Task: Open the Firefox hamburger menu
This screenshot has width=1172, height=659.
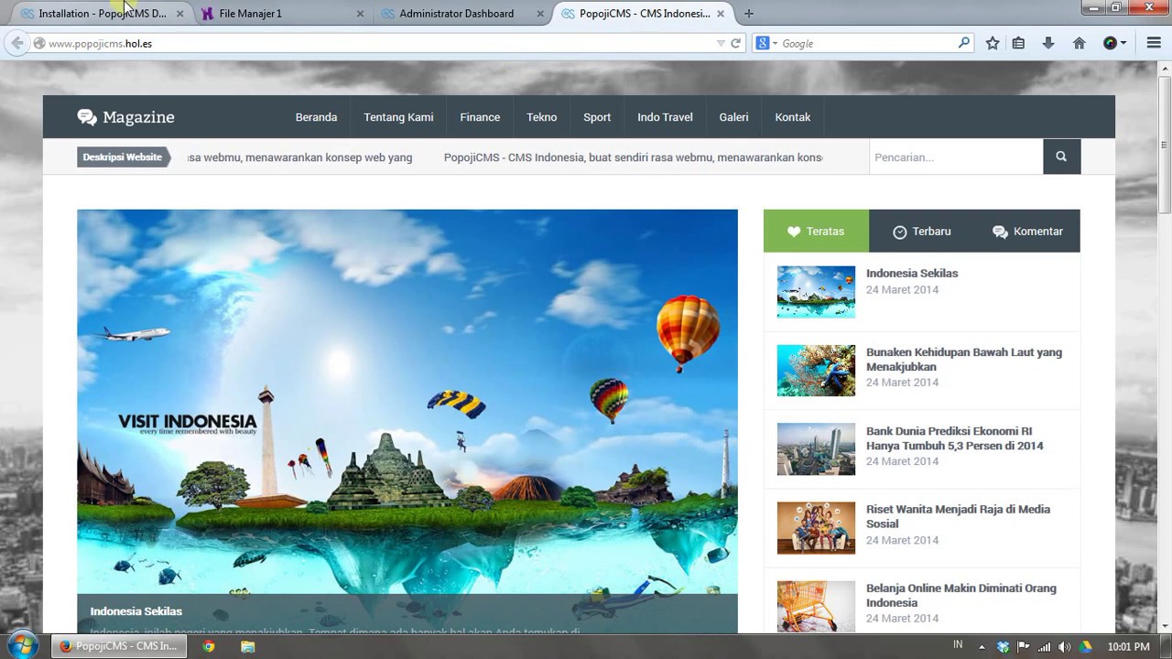Action: pyautogui.click(x=1153, y=43)
